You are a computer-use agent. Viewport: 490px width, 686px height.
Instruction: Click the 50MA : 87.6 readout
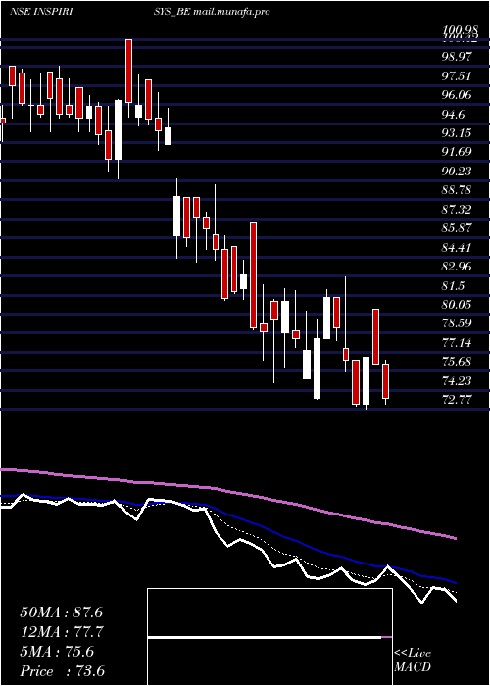(61, 612)
